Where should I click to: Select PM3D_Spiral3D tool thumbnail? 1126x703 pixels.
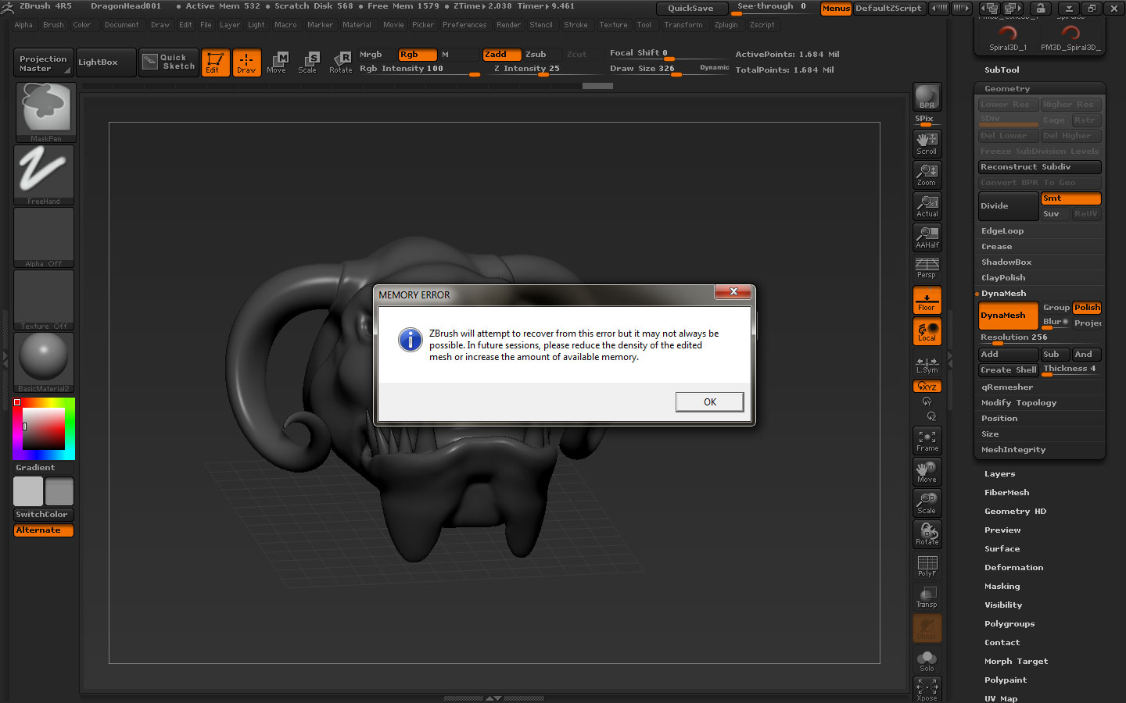coord(1070,36)
